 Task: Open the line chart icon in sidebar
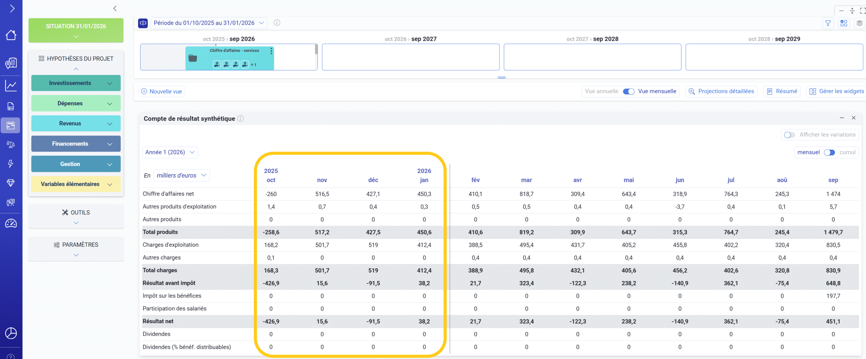[11, 85]
